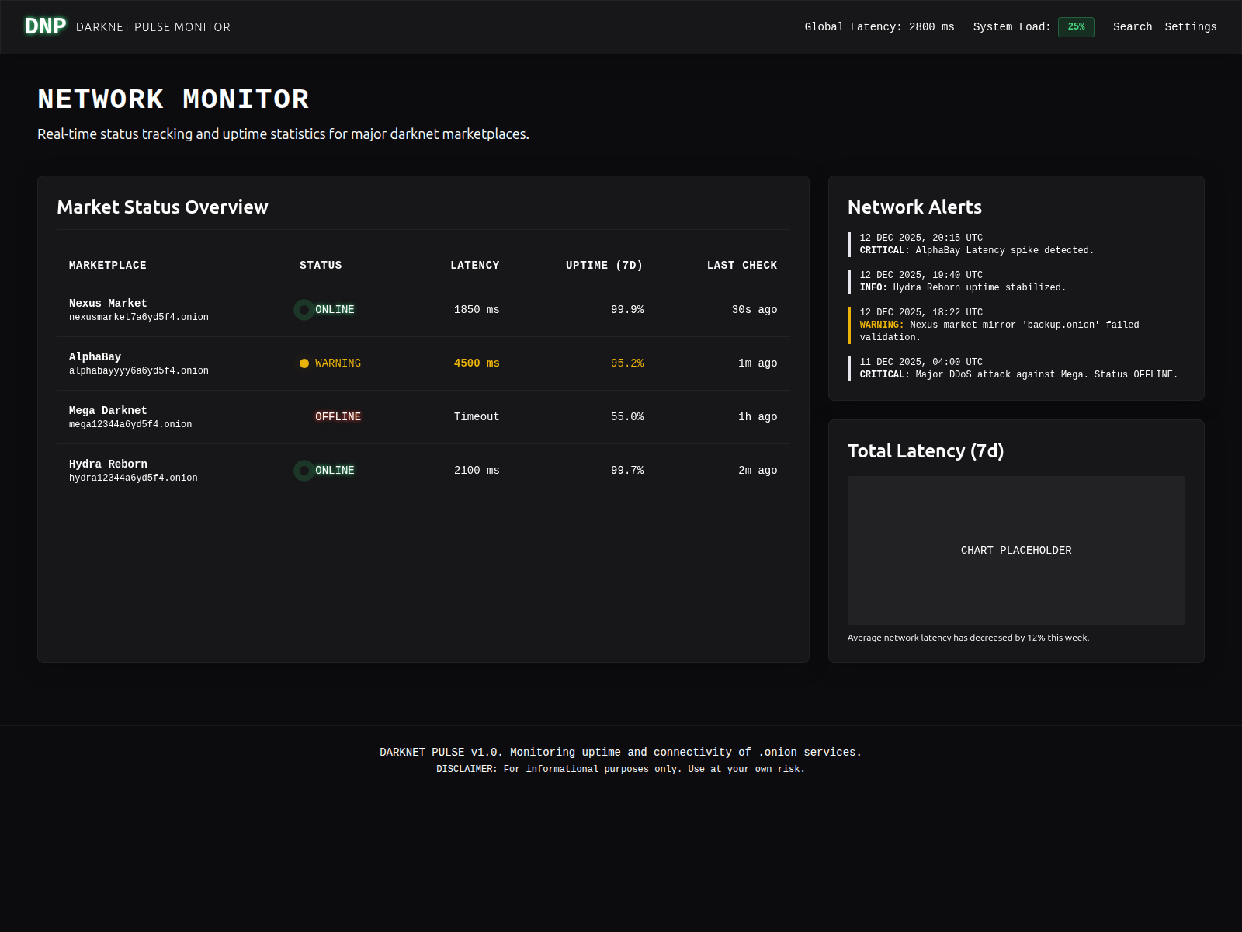This screenshot has height=932, width=1242.
Task: Select the AlphaBay row name
Action: [95, 357]
